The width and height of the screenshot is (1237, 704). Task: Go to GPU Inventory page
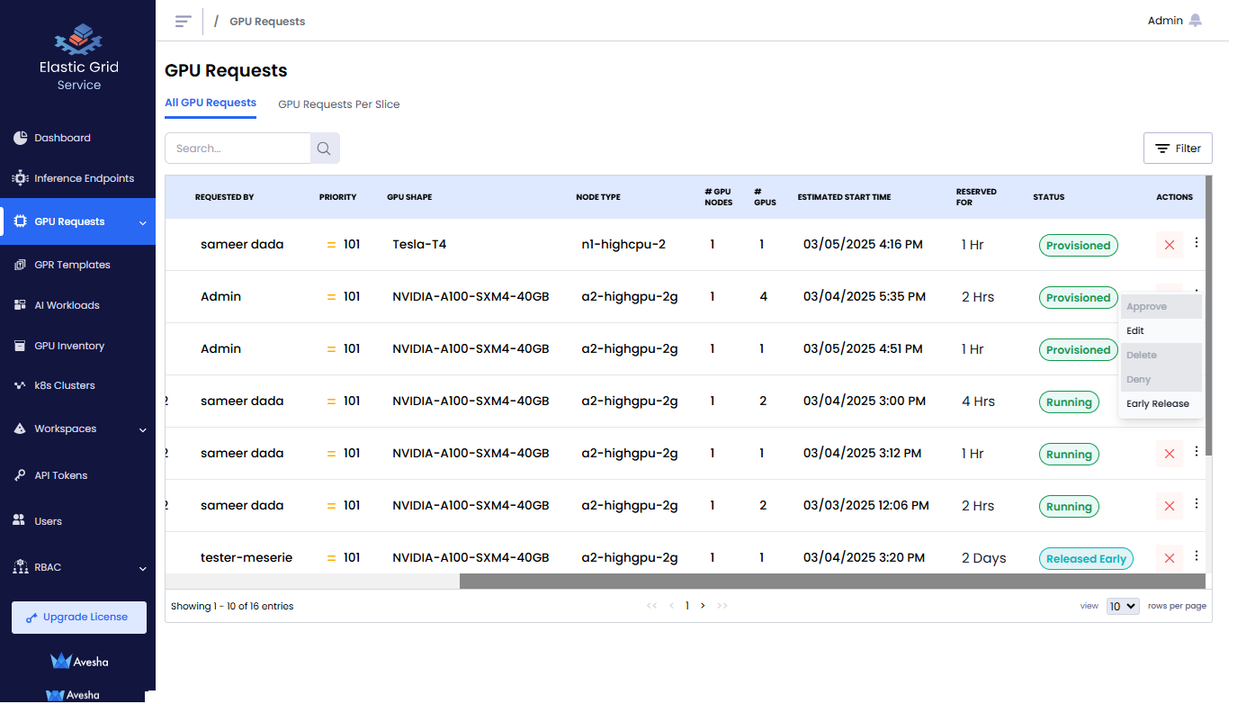[x=69, y=346]
